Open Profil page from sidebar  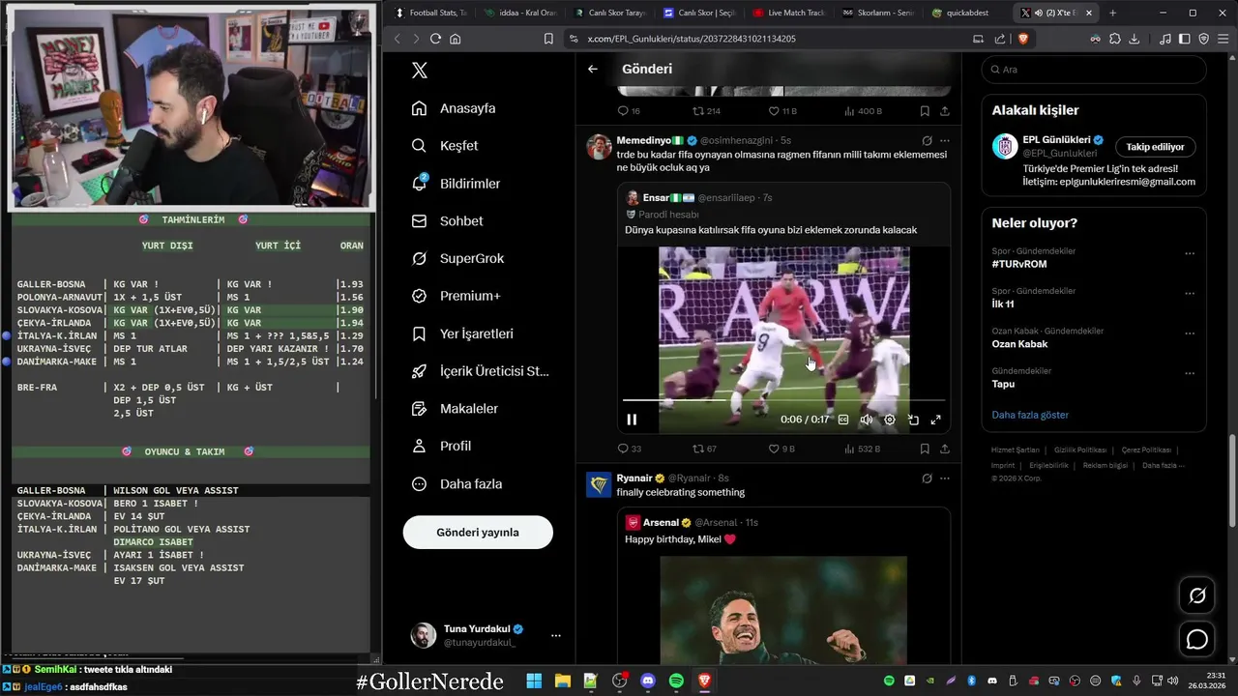pyautogui.click(x=441, y=447)
